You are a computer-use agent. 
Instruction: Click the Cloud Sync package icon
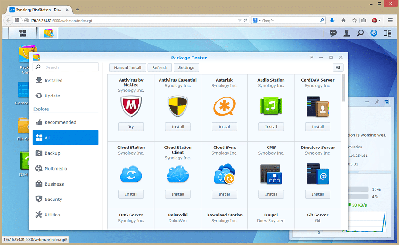pos(224,174)
